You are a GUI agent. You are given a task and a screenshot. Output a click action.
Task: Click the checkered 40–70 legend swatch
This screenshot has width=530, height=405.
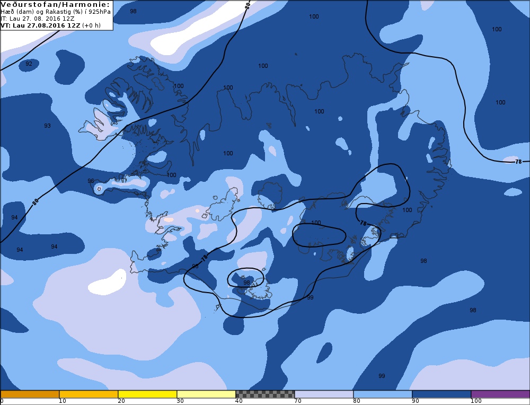pos(265,394)
